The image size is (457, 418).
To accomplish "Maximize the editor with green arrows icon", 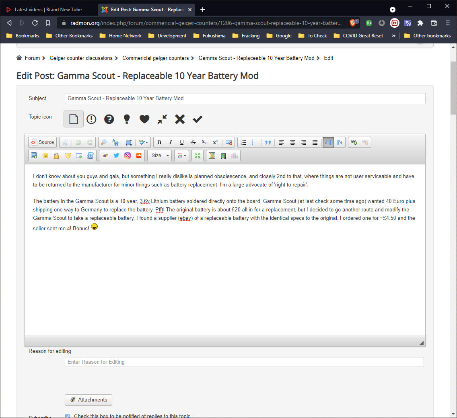I will (198, 156).
